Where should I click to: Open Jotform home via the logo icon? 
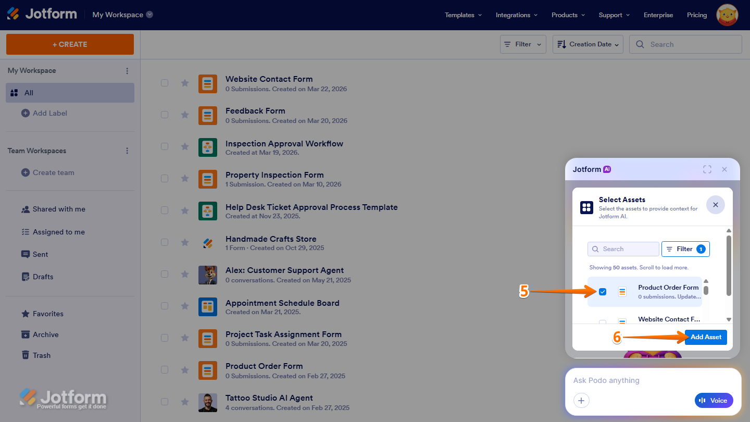coord(12,13)
